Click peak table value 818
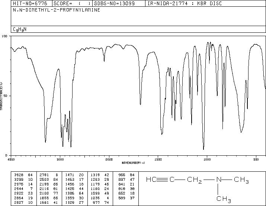Viewport: 266px width, 206px height. pos(122,188)
